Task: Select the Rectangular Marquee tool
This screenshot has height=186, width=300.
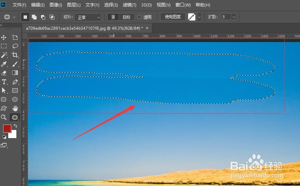Action: (4, 46)
